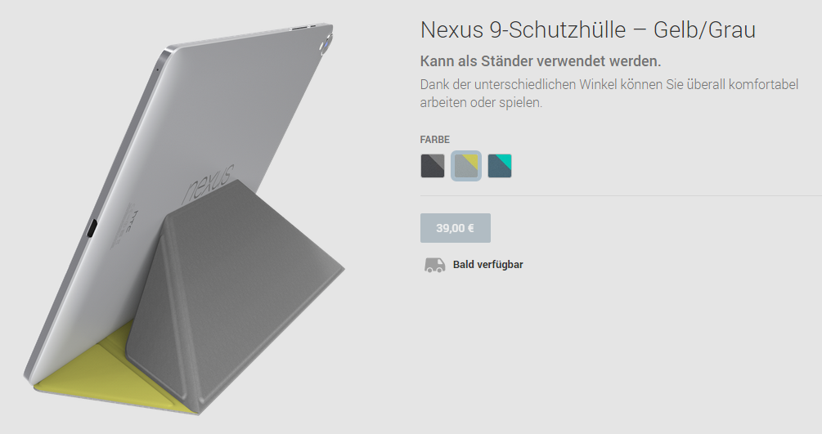This screenshot has height=434, width=822.
Task: Click the nexus logo on tablet back
Action: pos(208,183)
